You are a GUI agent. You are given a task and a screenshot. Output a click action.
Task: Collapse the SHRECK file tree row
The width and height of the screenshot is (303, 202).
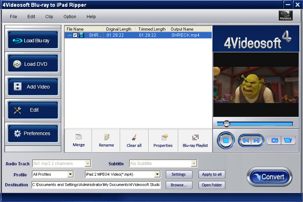click(x=69, y=35)
